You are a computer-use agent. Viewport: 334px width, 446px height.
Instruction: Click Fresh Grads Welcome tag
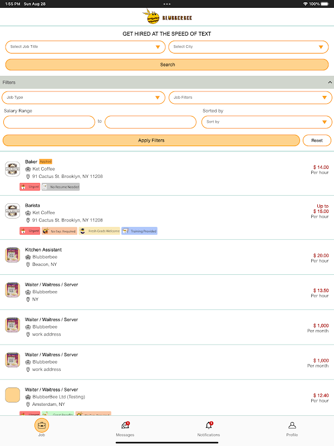point(100,231)
